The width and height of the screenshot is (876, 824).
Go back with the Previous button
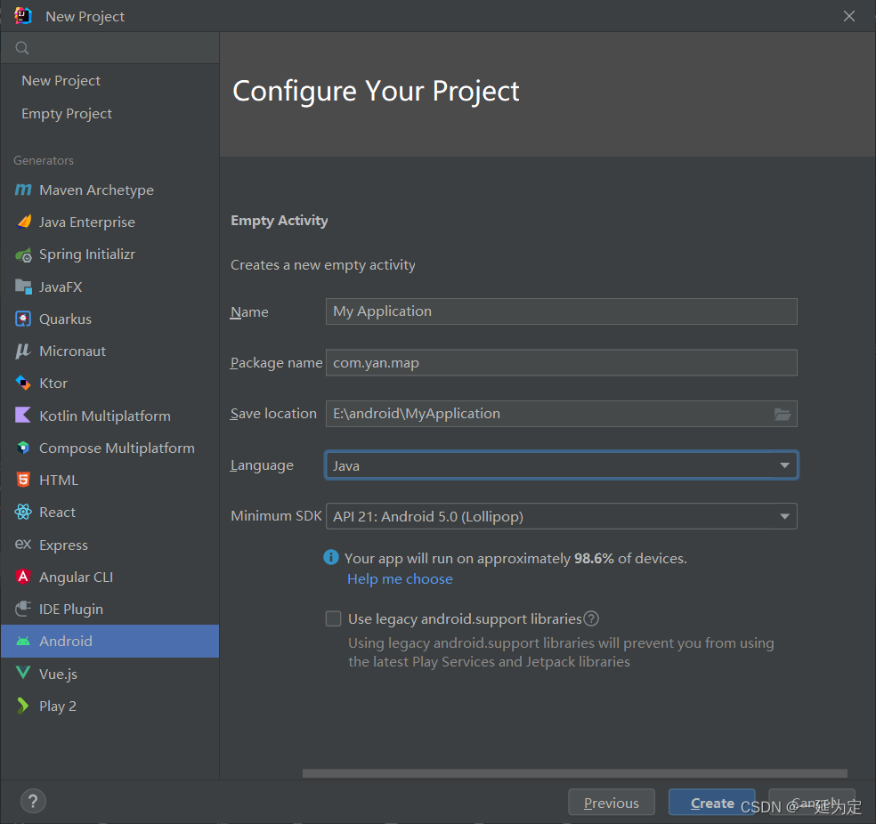[x=611, y=803]
